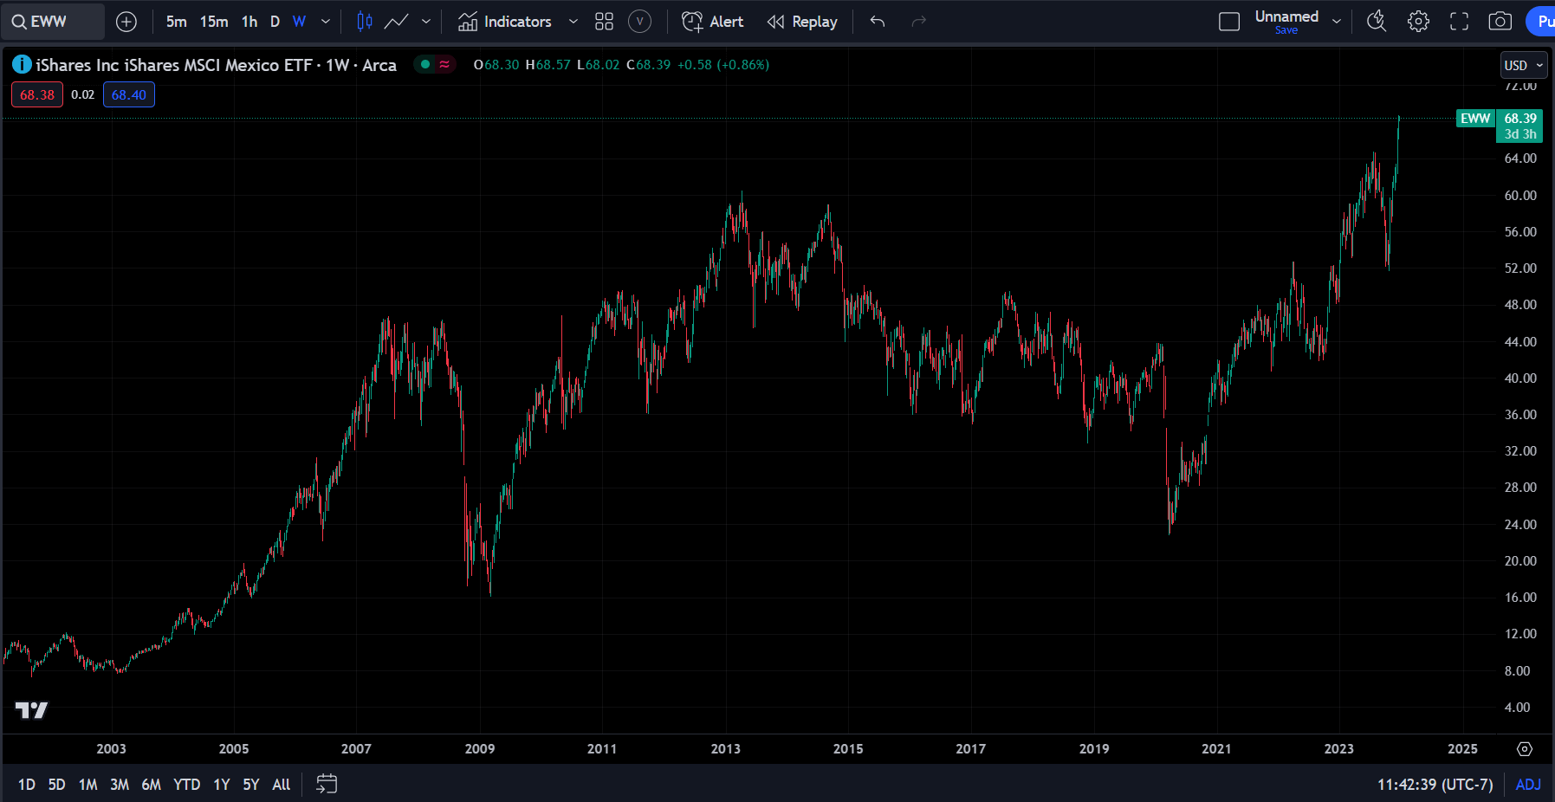Open the indicator templates grid icon
The width and height of the screenshot is (1555, 802).
click(x=605, y=22)
